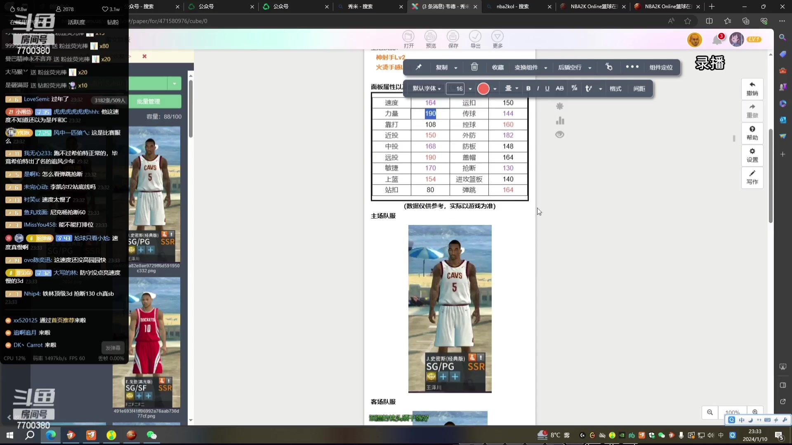Open the 打开 icon in editor header

[408, 40]
